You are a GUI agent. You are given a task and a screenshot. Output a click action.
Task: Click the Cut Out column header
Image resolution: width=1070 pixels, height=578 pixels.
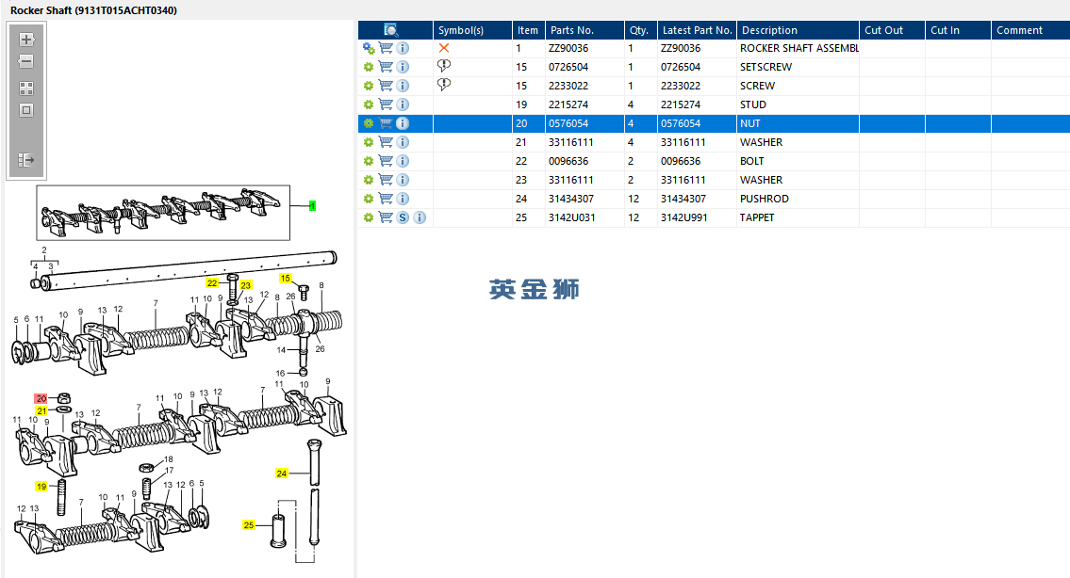tap(892, 30)
